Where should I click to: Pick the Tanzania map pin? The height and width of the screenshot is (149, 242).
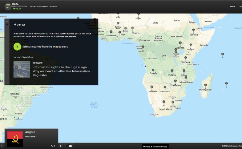185,58
